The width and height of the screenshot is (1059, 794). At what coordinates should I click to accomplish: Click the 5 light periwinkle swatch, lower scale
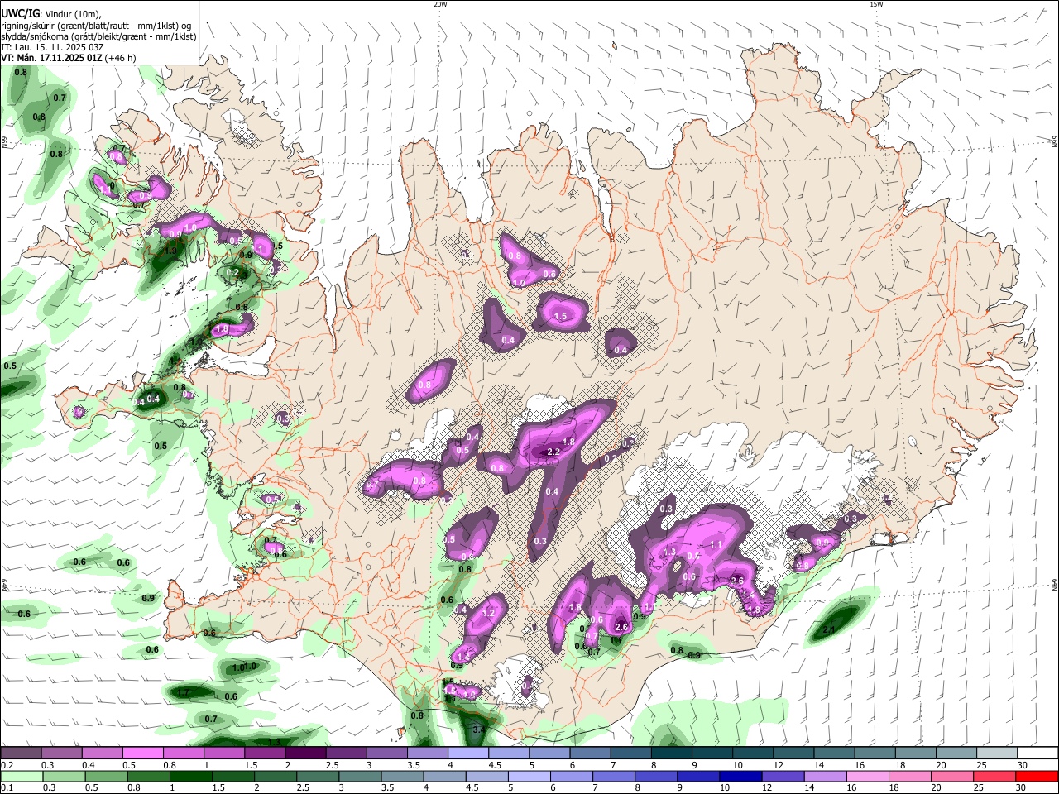(529, 776)
